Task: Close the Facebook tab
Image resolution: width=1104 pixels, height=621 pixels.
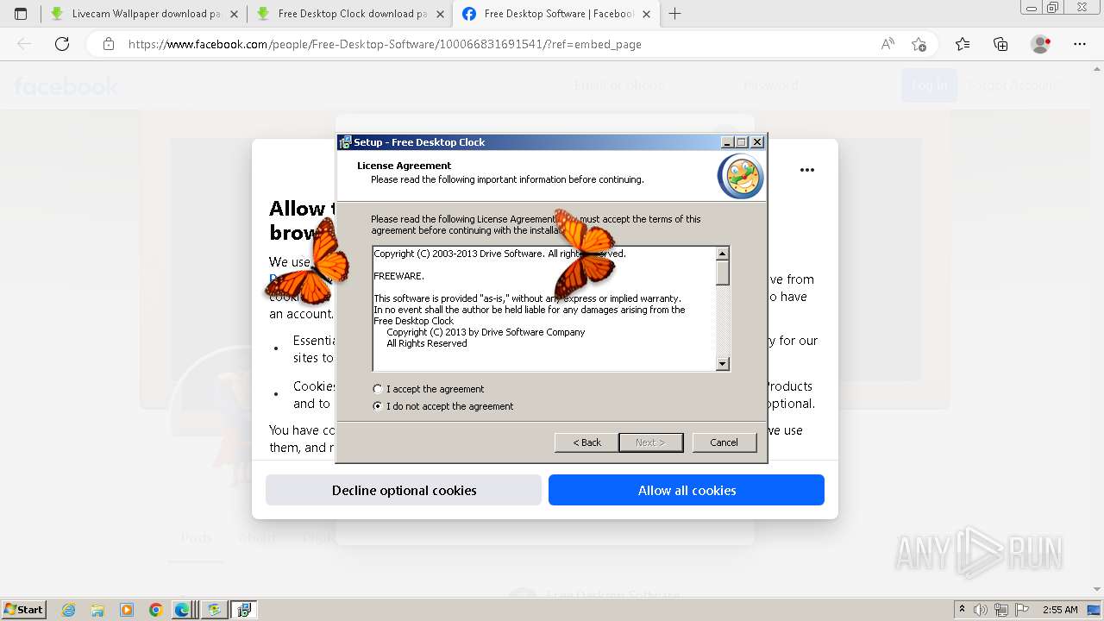Action: (646, 14)
